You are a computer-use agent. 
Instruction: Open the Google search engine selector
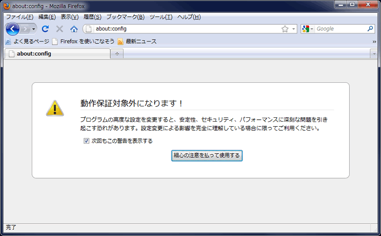pyautogui.click(x=307, y=29)
